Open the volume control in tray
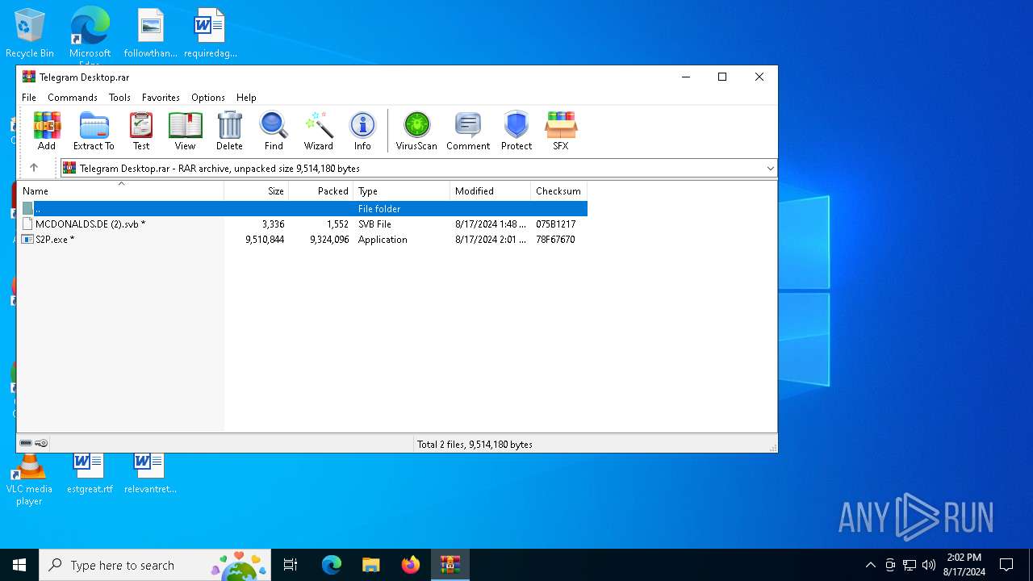This screenshot has height=581, width=1033. [929, 565]
